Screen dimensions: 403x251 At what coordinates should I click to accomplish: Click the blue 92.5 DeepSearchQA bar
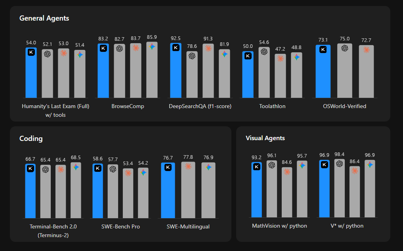point(176,70)
